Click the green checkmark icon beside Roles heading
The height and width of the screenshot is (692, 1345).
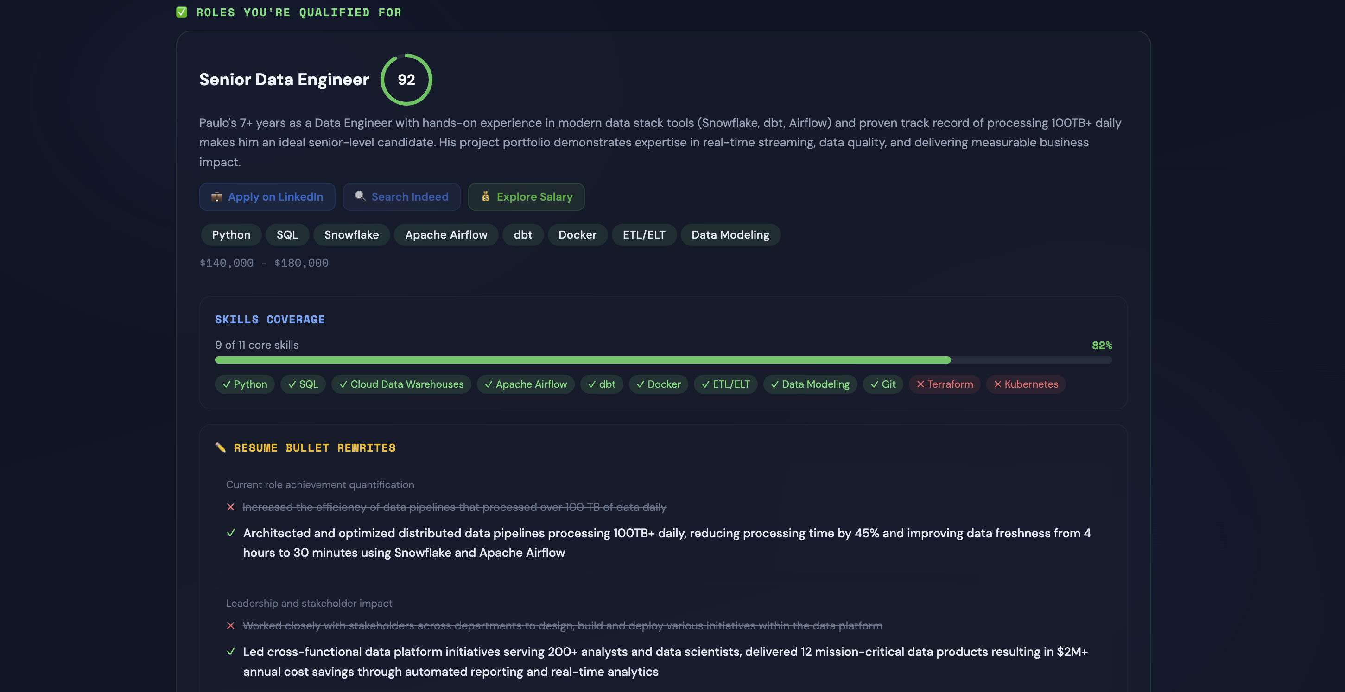click(x=182, y=12)
